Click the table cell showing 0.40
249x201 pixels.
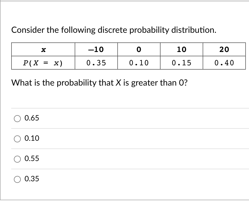[224, 63]
